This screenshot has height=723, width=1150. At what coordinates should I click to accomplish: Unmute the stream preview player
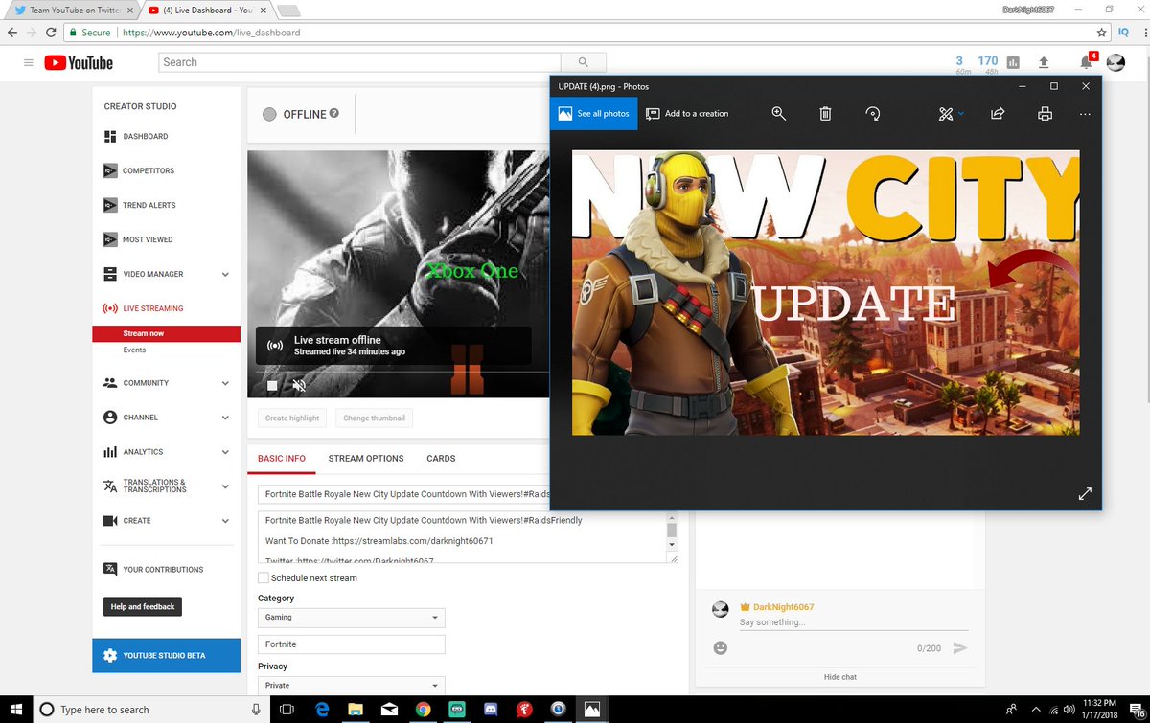coord(299,385)
